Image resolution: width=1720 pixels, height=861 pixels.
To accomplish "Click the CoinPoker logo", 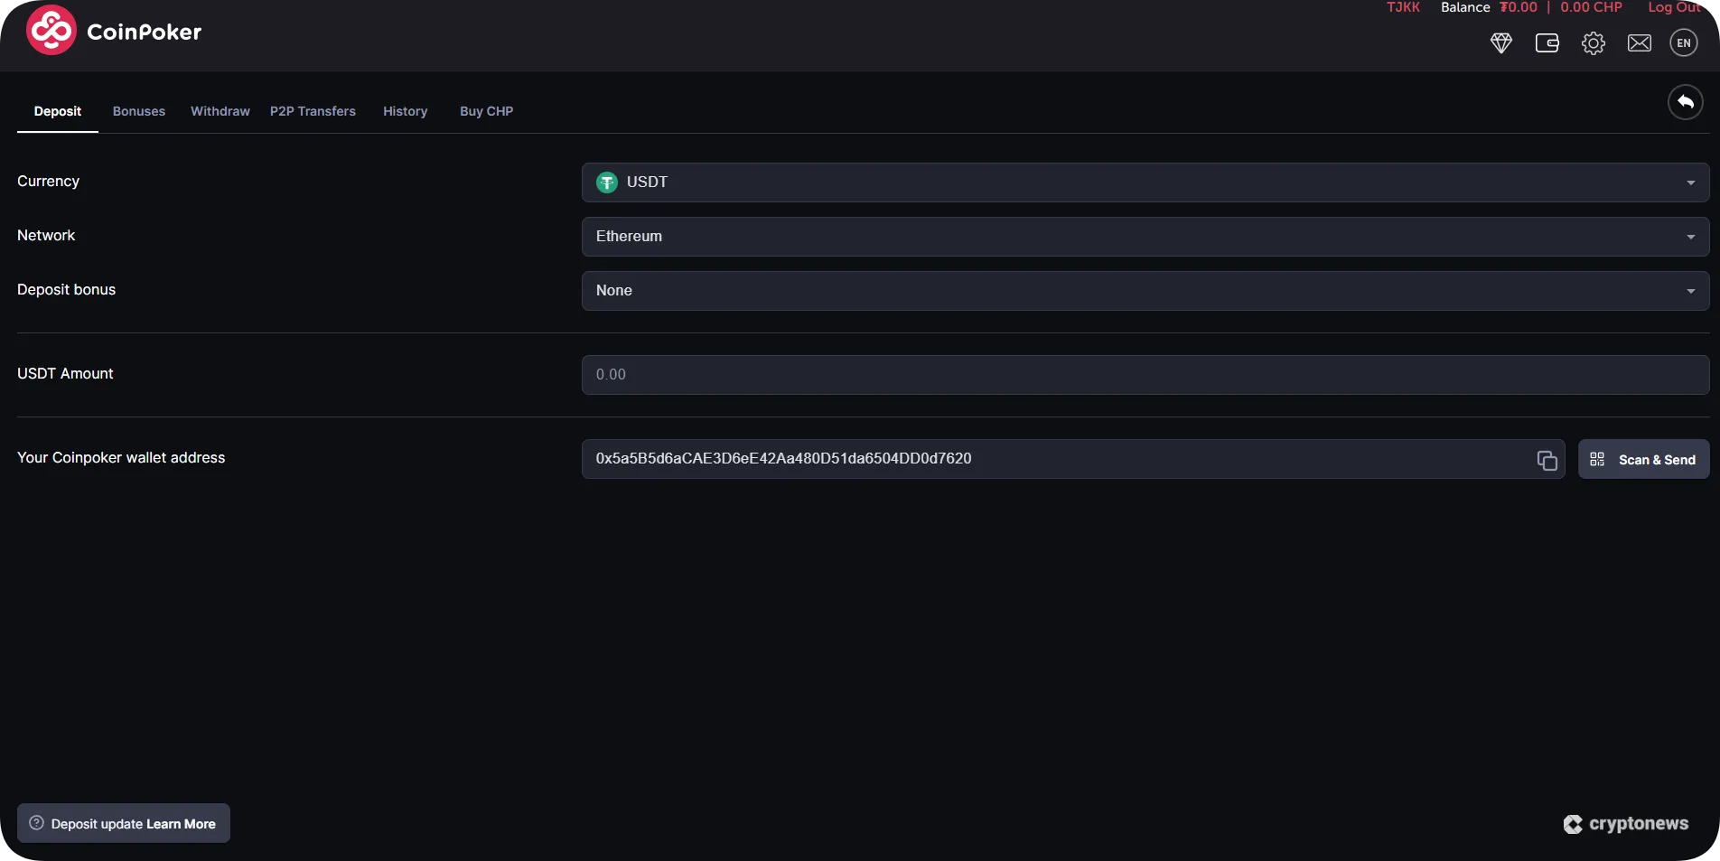I will click(x=113, y=30).
